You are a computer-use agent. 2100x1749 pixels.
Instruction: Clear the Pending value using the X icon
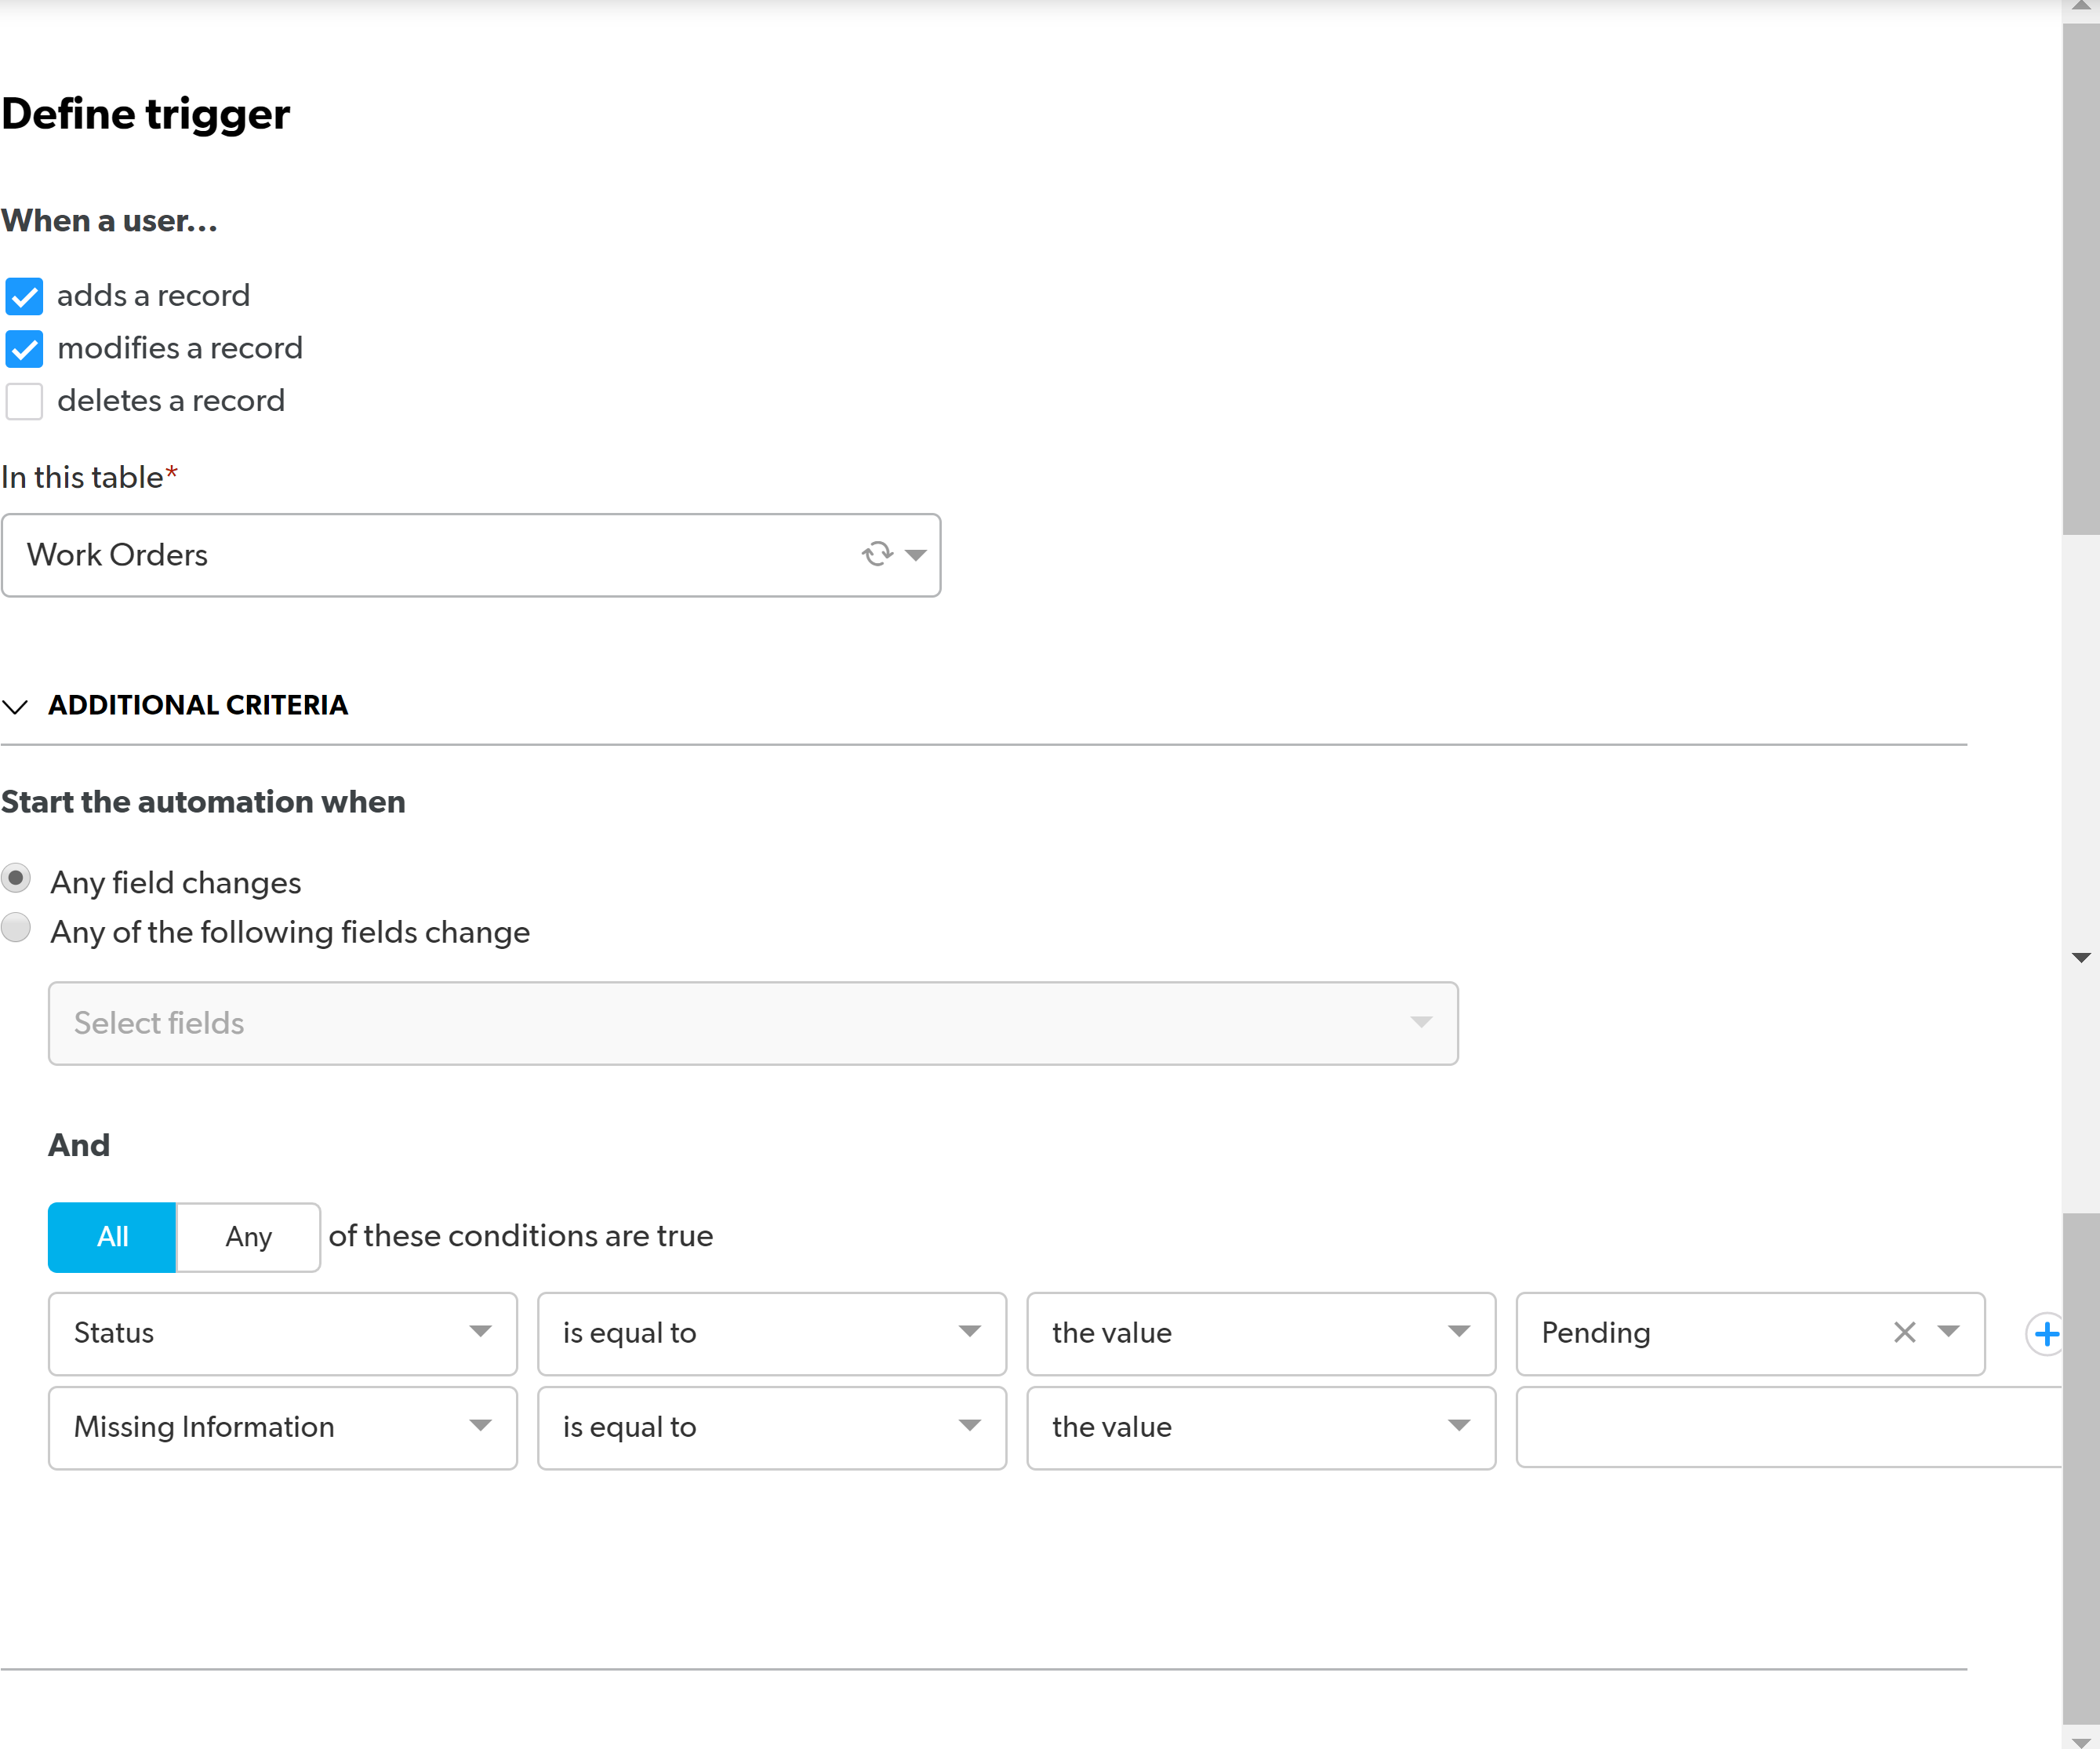click(x=1904, y=1333)
